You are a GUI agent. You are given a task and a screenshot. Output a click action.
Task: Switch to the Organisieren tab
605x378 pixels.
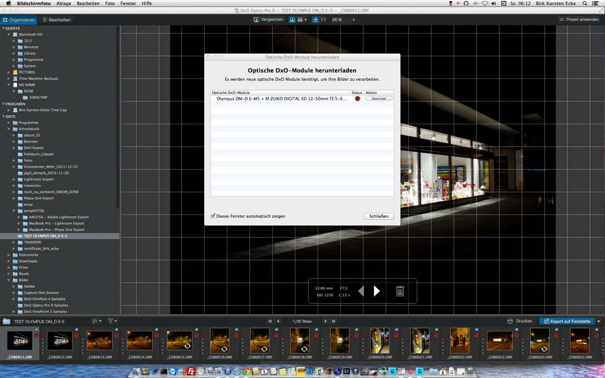[19, 20]
